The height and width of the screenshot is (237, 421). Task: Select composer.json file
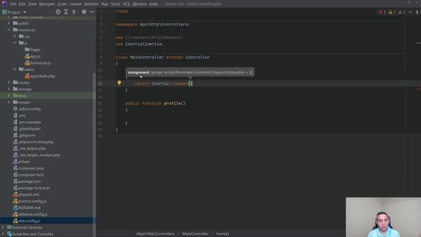[x=31, y=169]
